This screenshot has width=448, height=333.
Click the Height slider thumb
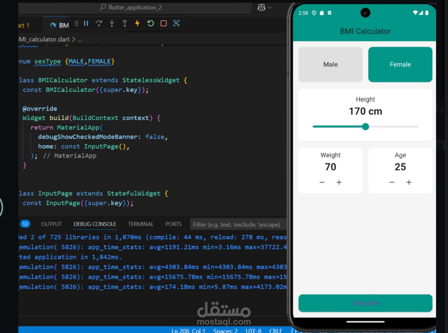pos(365,127)
